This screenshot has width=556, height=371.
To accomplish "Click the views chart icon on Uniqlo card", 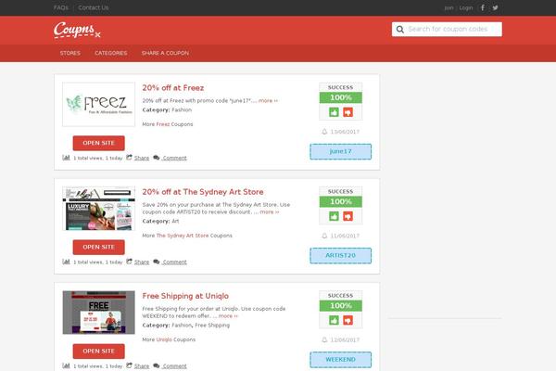I will coord(66,365).
